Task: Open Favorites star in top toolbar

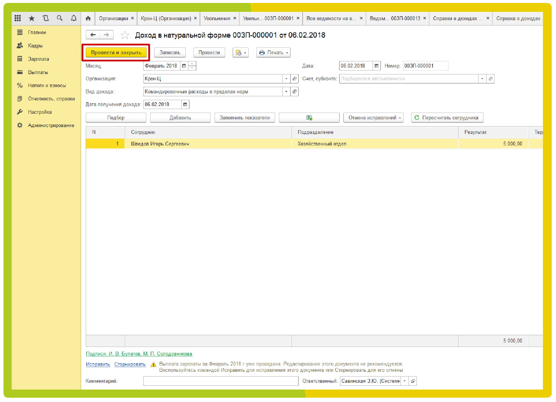Action: [x=32, y=18]
